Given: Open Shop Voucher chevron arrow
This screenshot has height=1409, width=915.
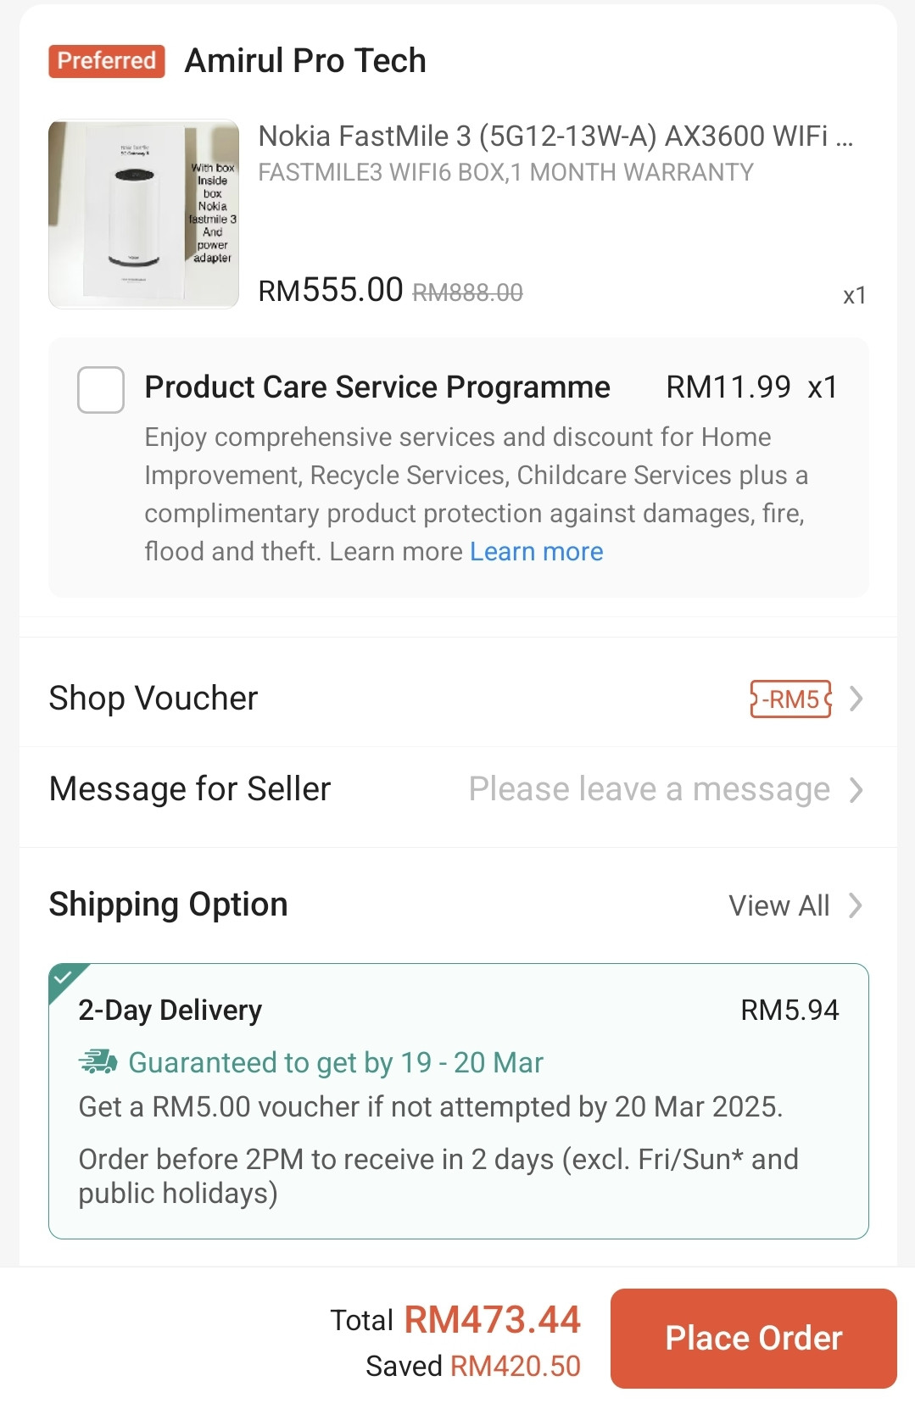Looking at the screenshot, I should 856,699.
